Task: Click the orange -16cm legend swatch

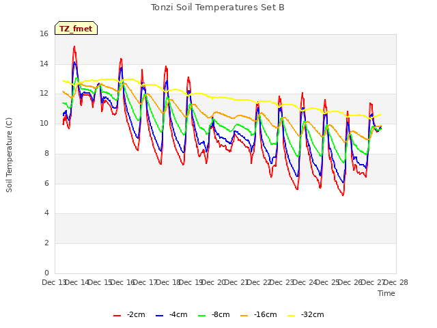Action: pyautogui.click(x=244, y=316)
